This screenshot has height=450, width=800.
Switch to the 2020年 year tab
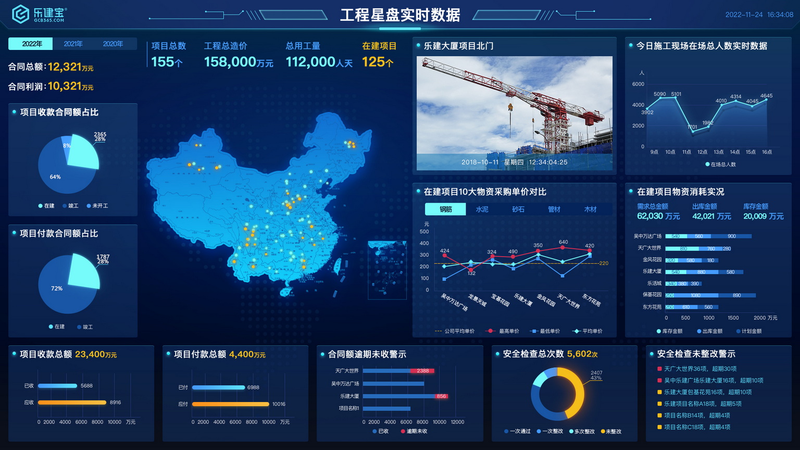tap(113, 44)
